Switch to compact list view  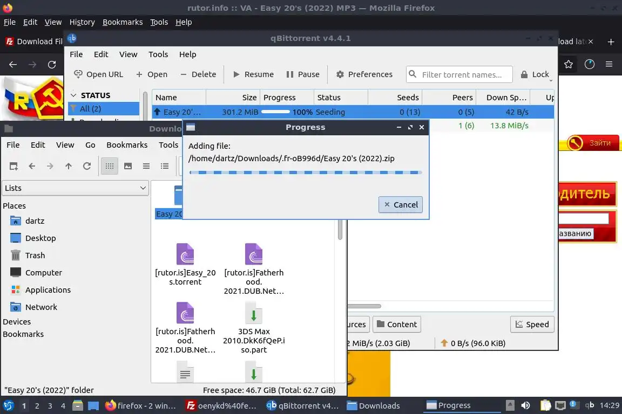pyautogui.click(x=146, y=166)
